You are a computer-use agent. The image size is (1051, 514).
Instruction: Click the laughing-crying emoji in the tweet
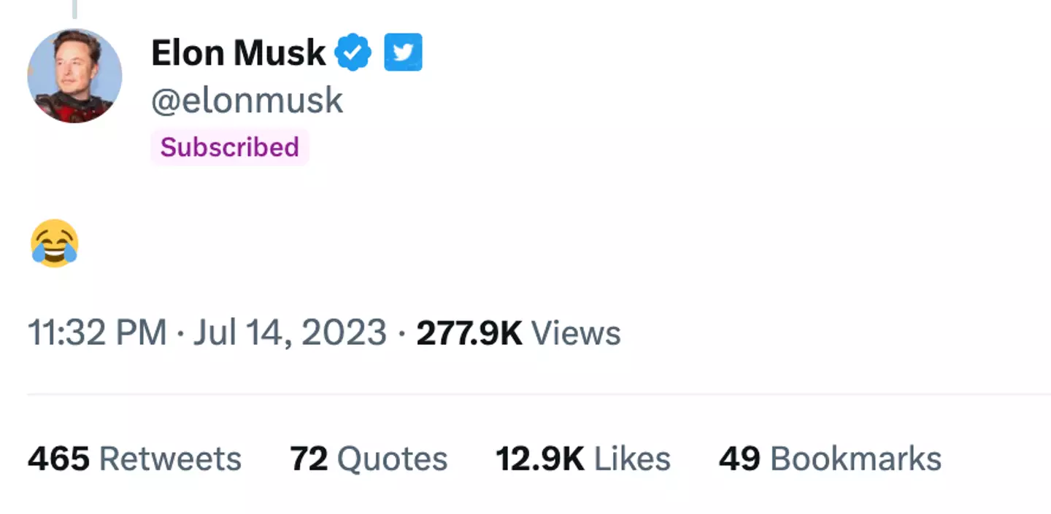pos(53,243)
